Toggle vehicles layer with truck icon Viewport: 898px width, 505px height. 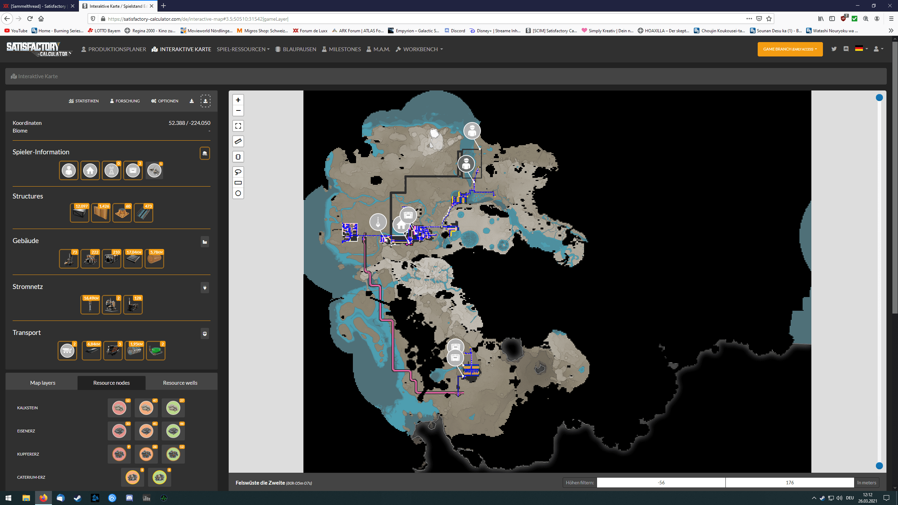(67, 351)
